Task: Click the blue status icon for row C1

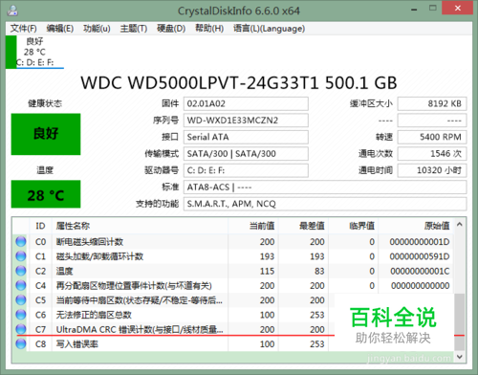Action: click(21, 256)
